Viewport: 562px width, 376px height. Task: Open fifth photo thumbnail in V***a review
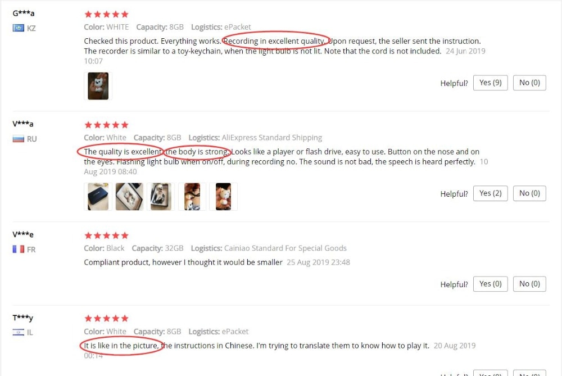pos(223,196)
